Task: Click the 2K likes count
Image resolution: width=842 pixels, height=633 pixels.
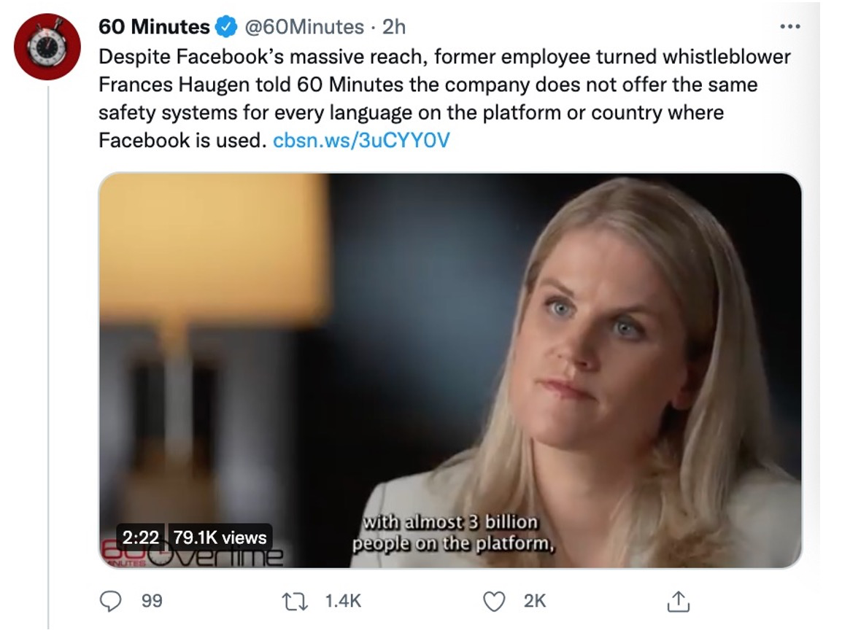Action: coord(535,600)
